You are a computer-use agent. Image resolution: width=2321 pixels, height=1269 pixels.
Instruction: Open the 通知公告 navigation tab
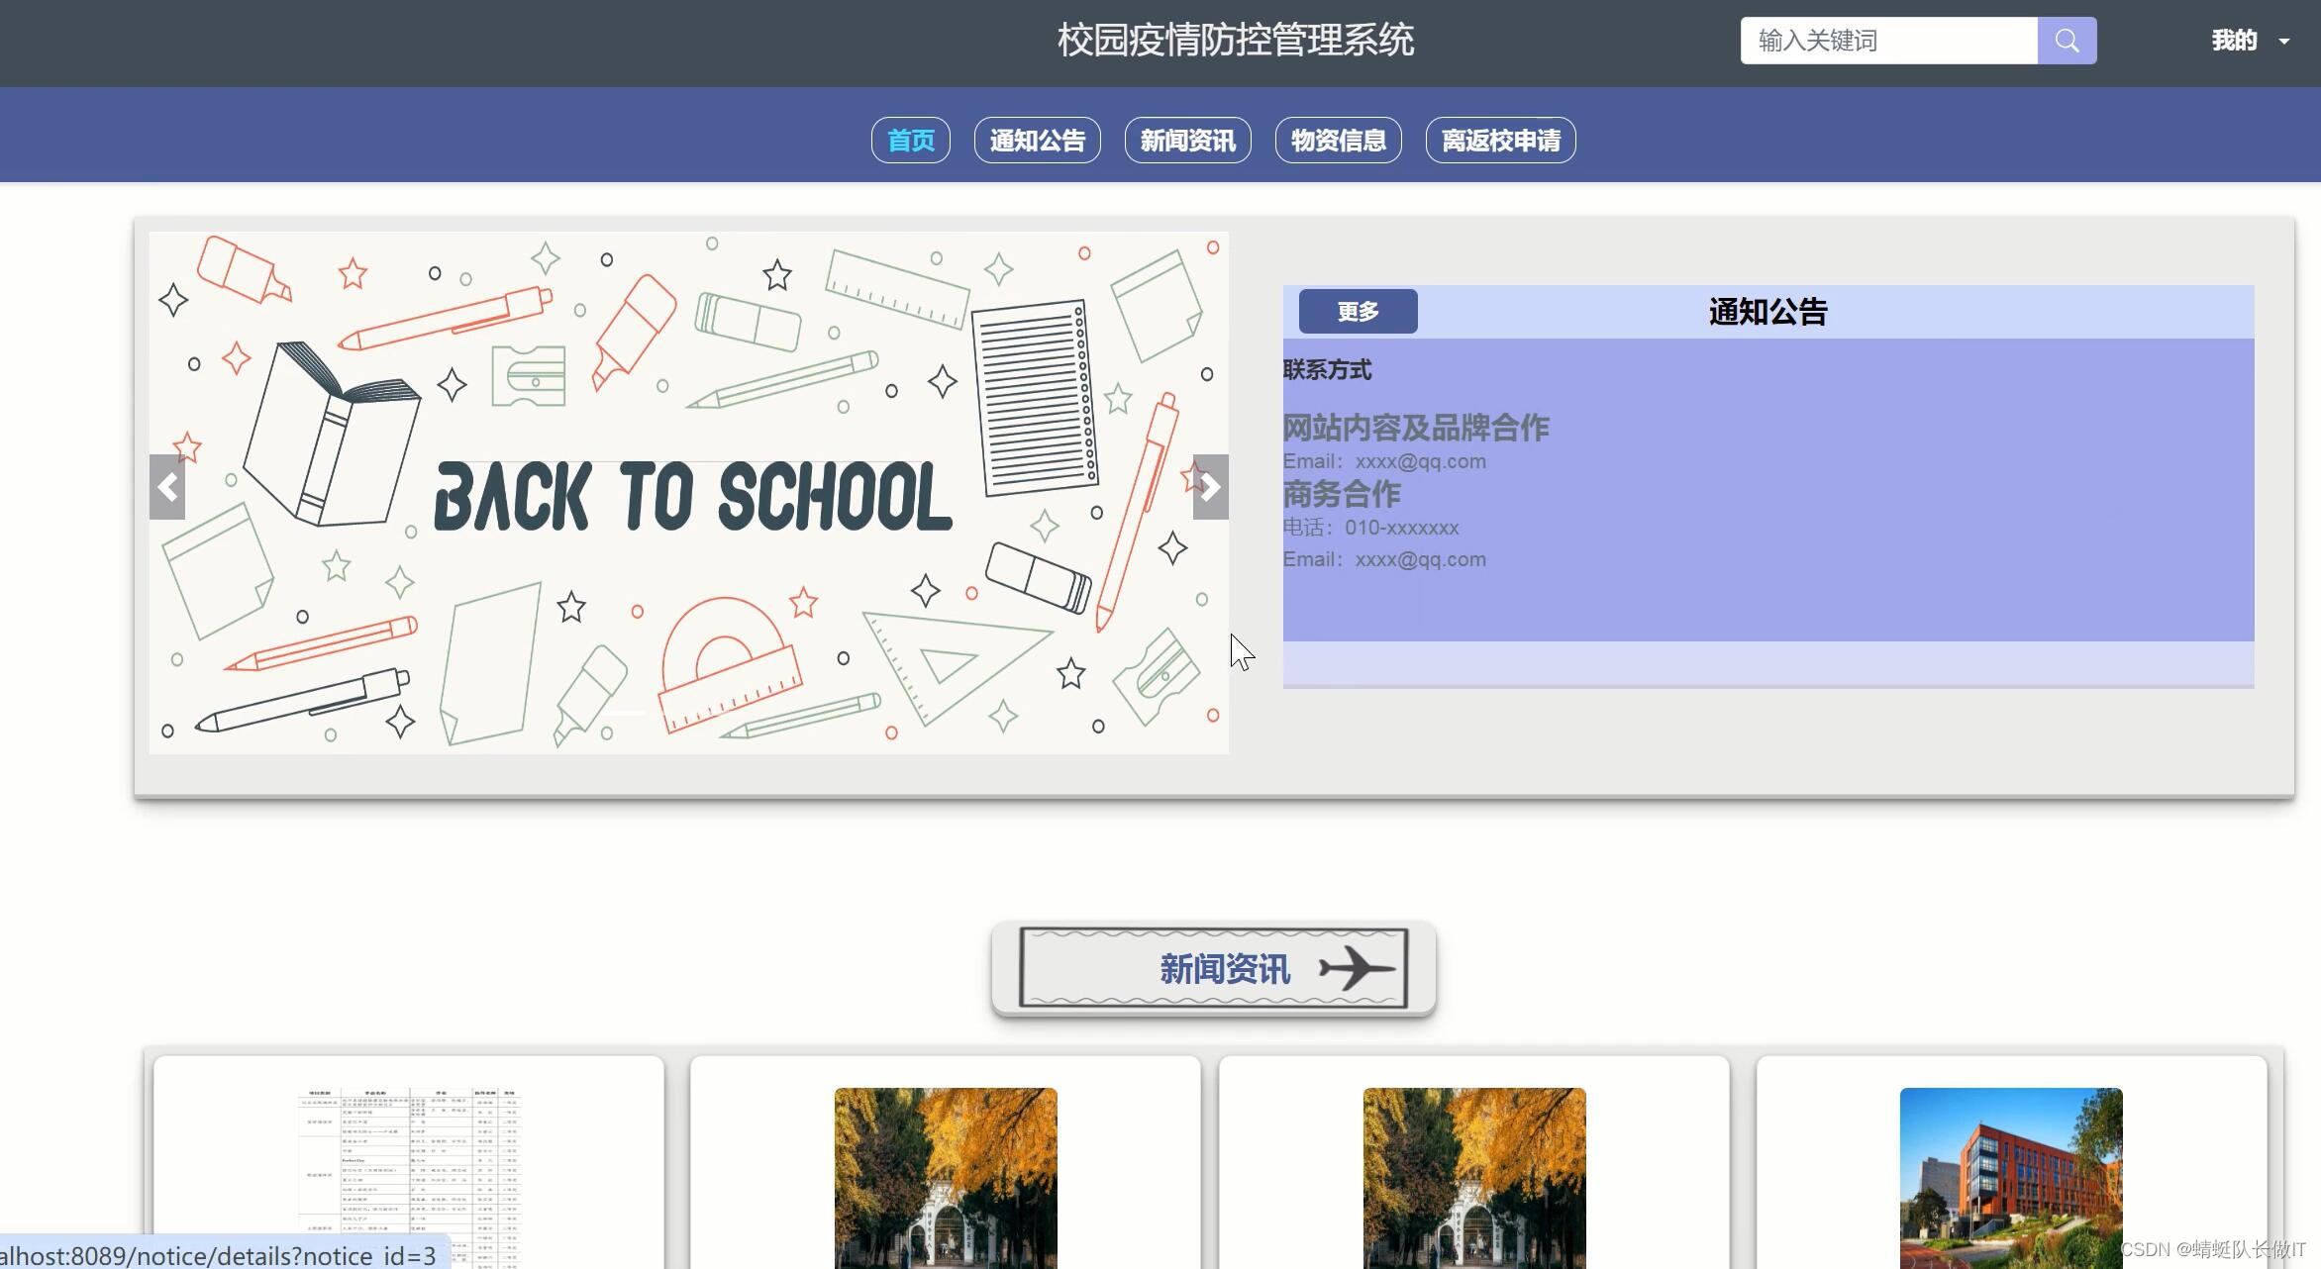1037,141
